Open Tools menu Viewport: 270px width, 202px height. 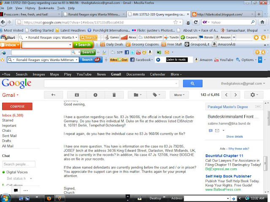pos(61,8)
